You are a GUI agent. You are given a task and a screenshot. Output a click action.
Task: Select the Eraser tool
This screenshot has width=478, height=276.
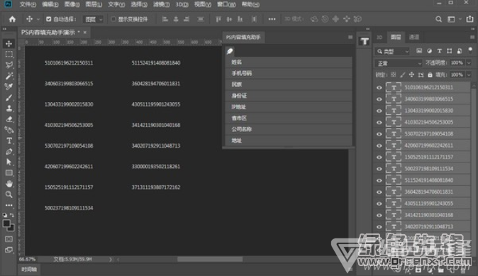pyautogui.click(x=9, y=119)
